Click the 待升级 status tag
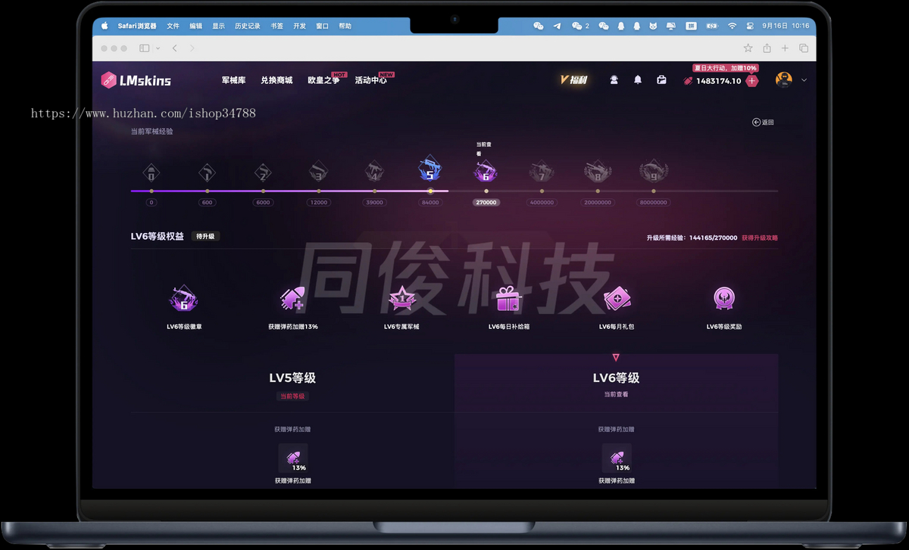Screen dimensions: 909x550 coord(205,236)
